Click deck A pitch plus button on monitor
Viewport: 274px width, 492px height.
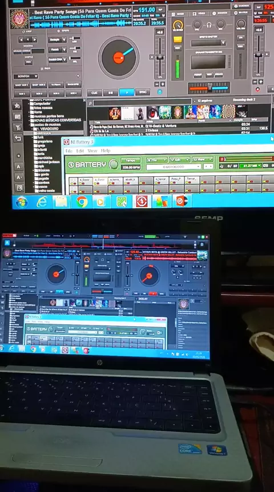pos(163,85)
